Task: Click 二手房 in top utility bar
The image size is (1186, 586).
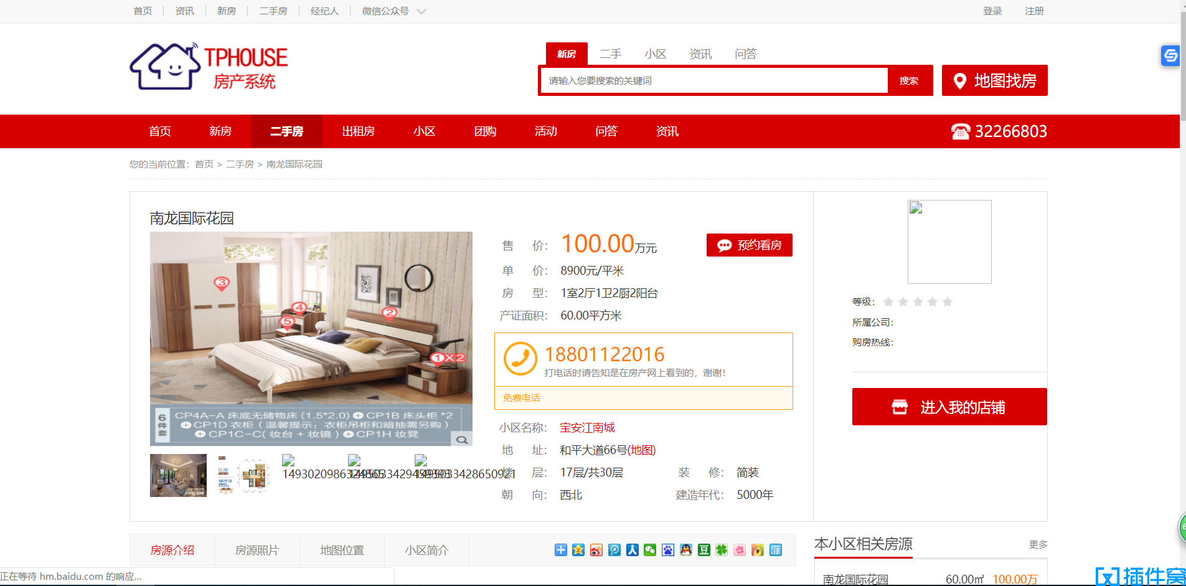Action: point(273,11)
